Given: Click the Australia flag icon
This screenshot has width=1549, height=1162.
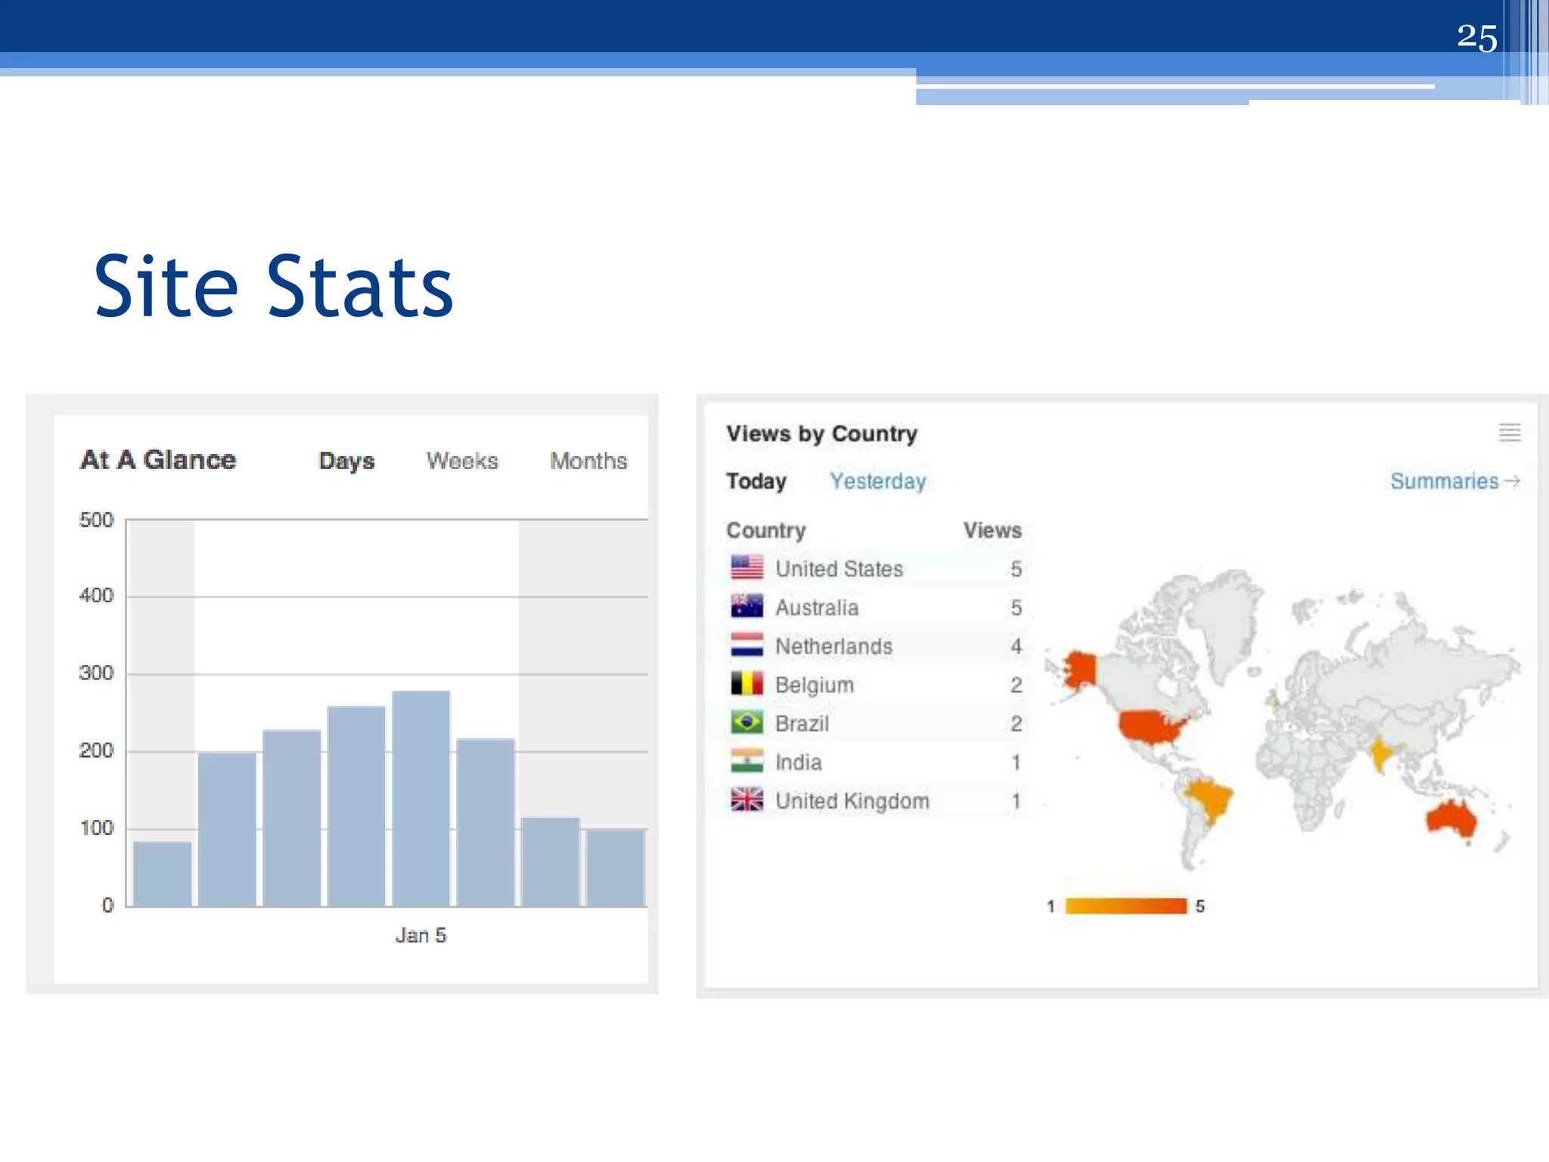Looking at the screenshot, I should click(747, 607).
